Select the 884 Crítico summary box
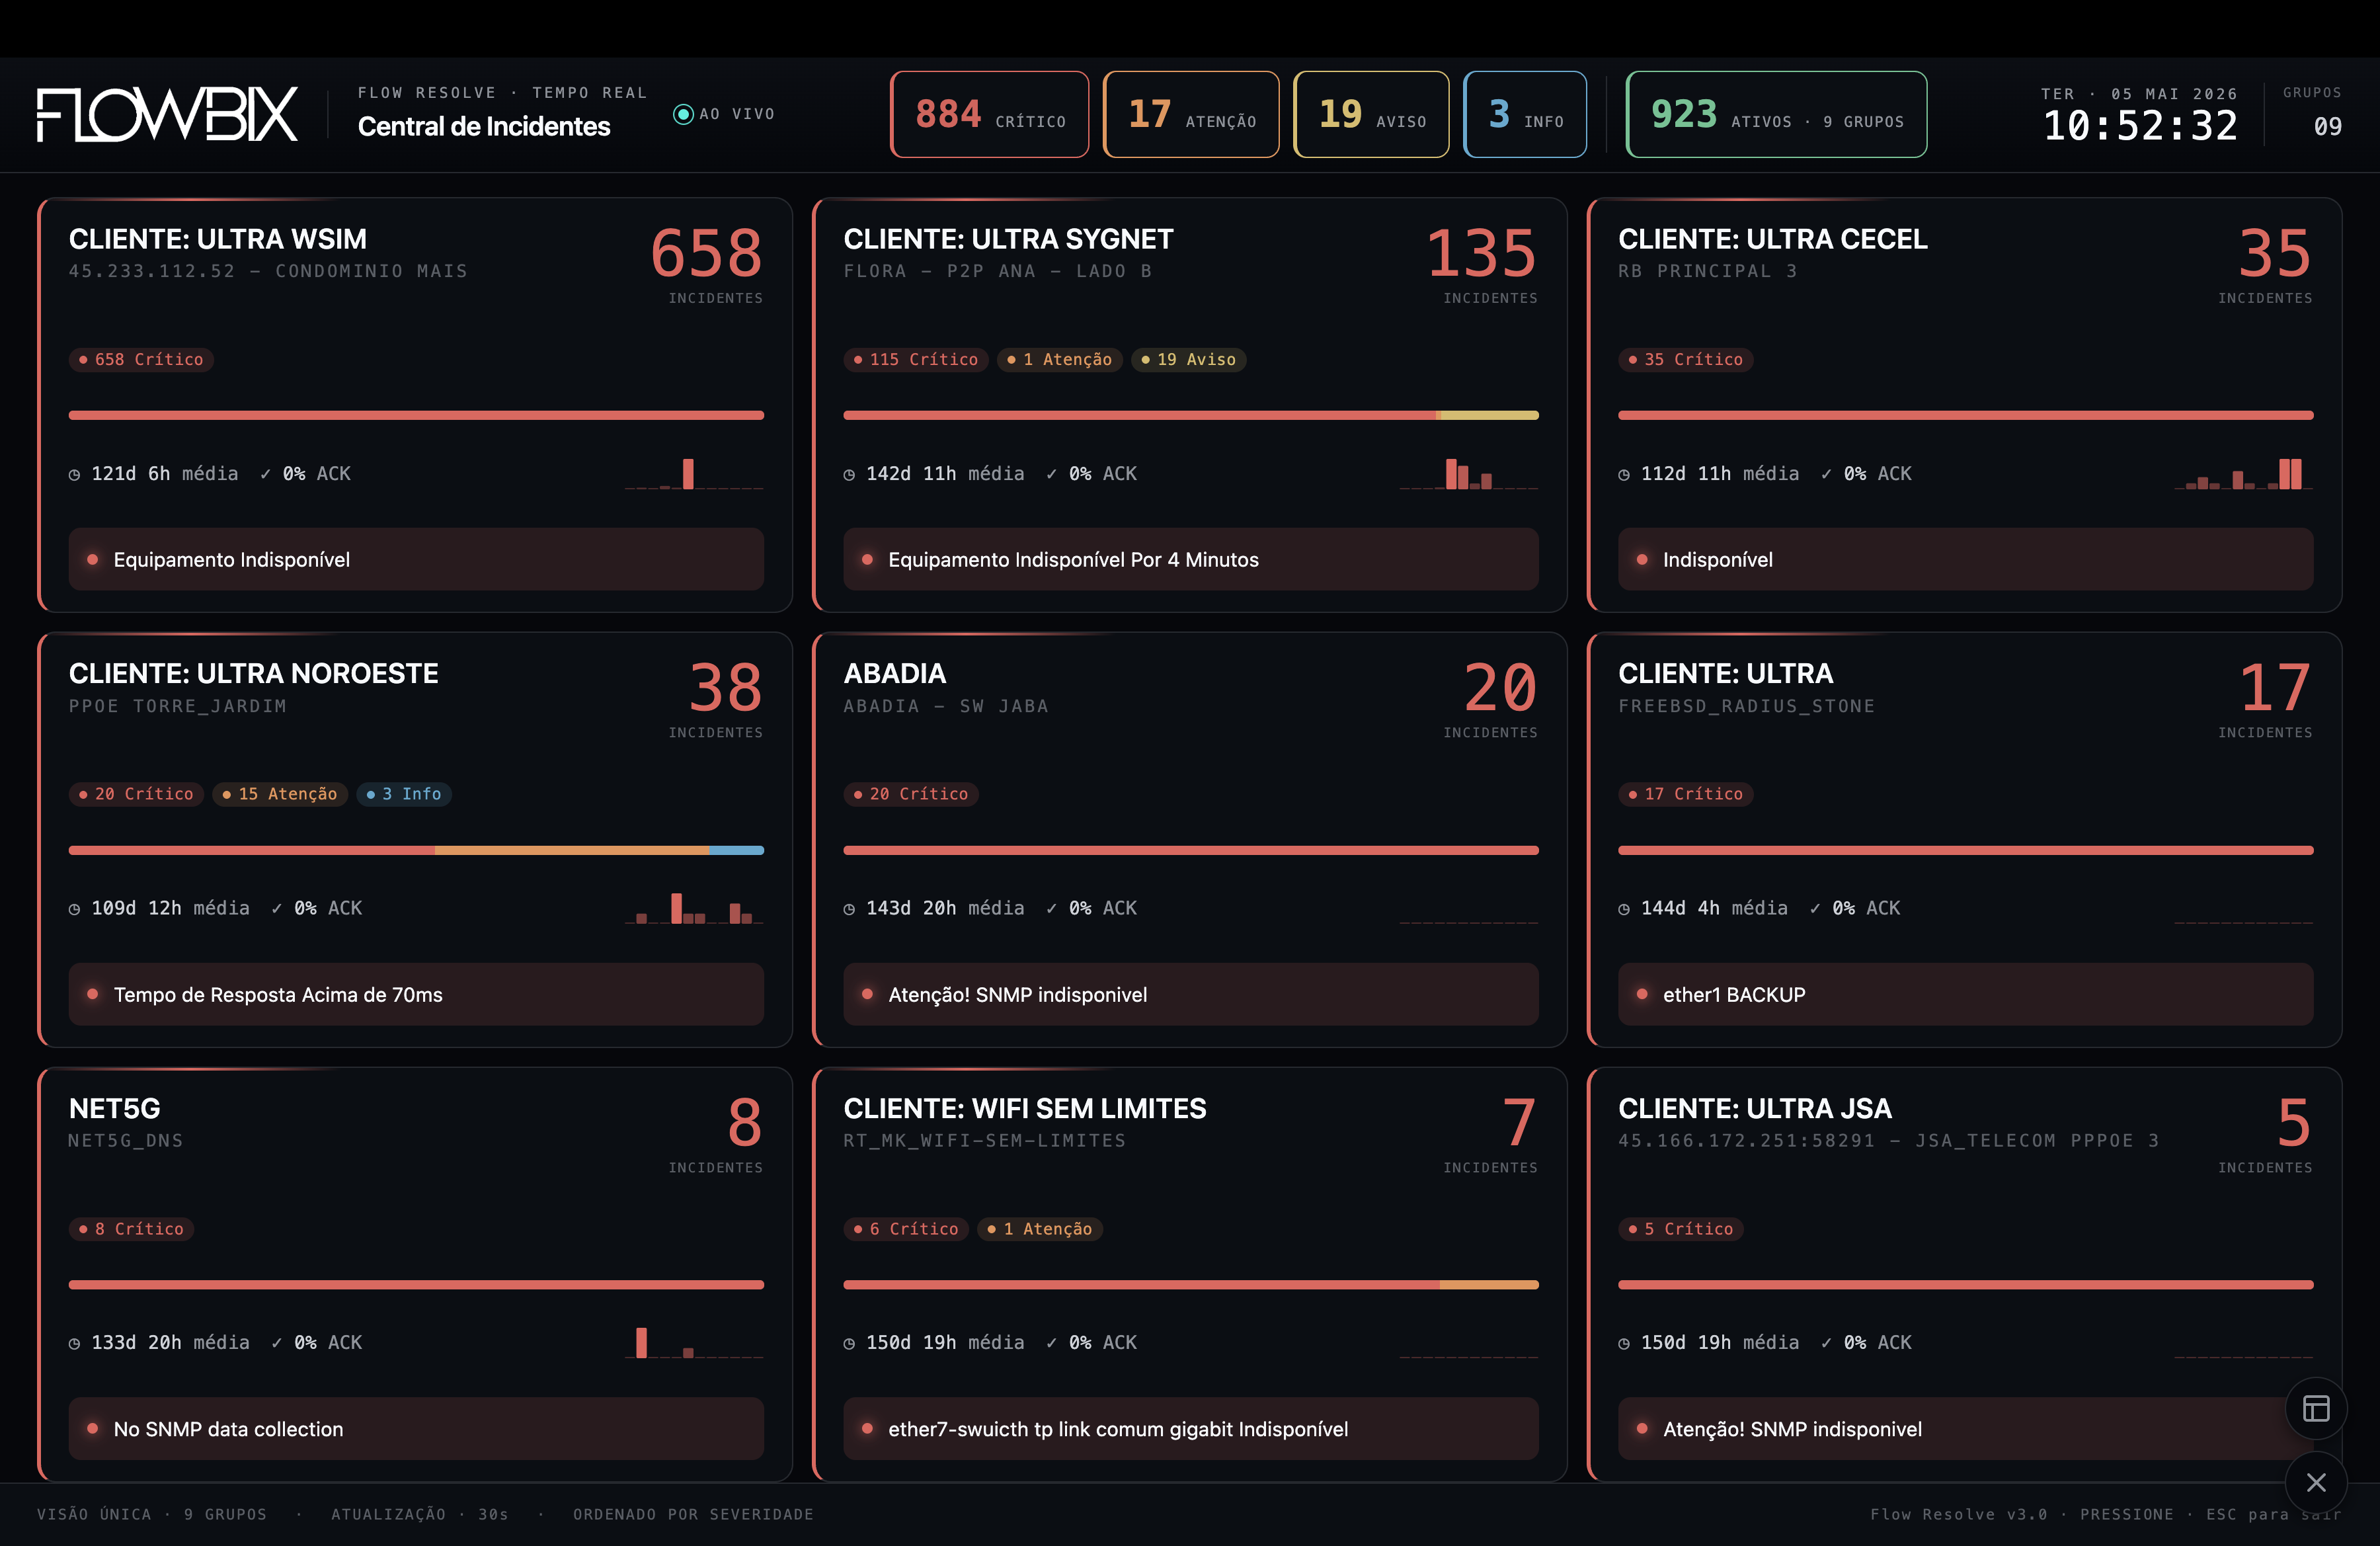 [x=989, y=114]
